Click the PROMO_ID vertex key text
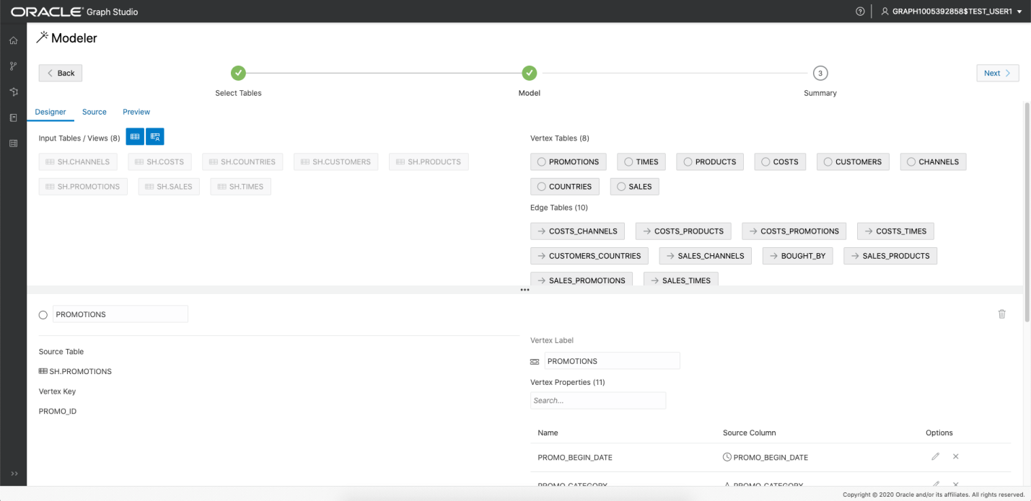This screenshot has height=501, width=1031. pyautogui.click(x=58, y=412)
